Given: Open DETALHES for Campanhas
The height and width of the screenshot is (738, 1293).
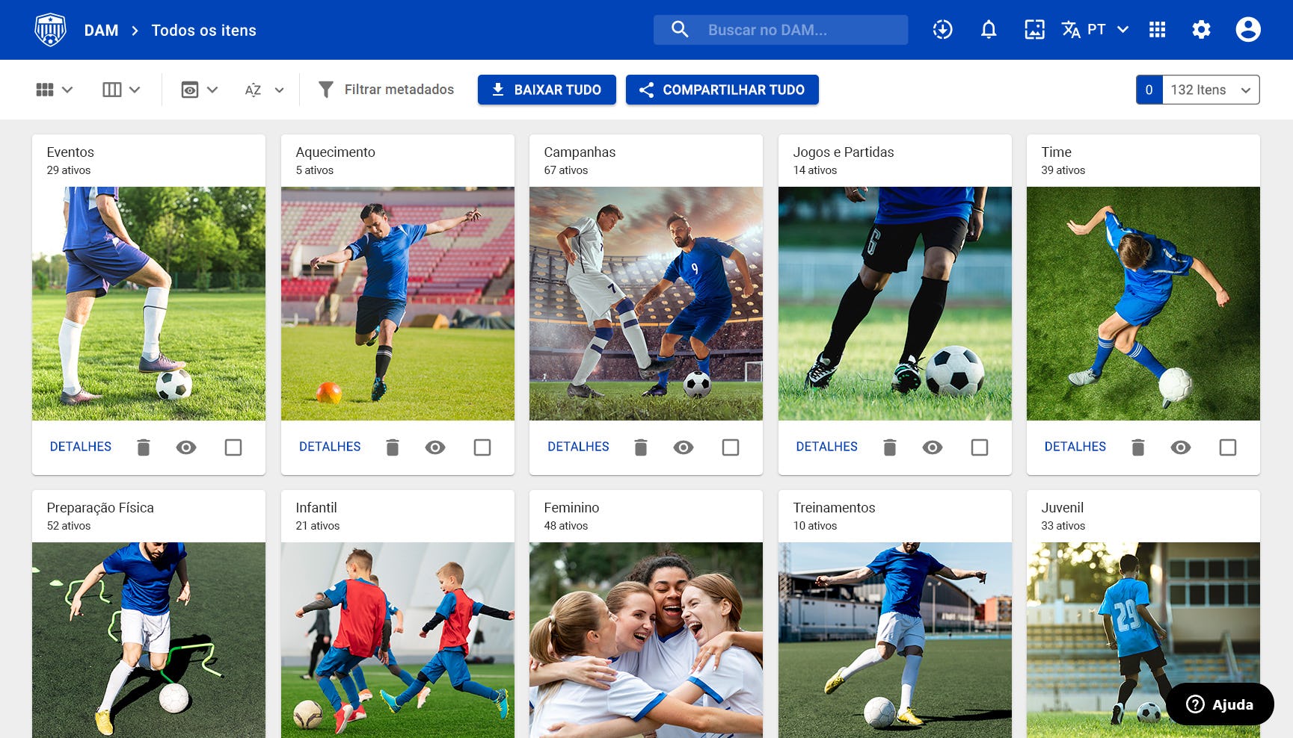Looking at the screenshot, I should tap(578, 447).
